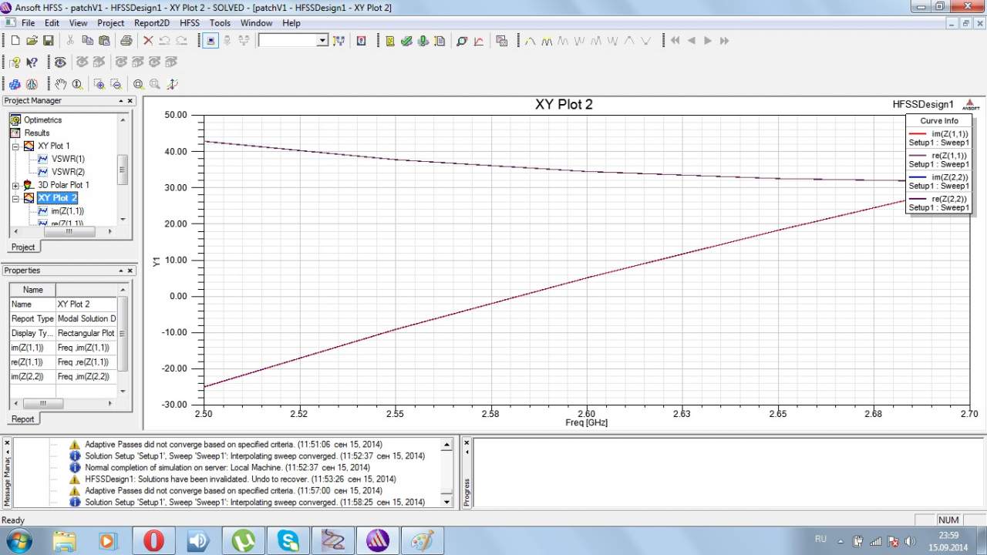Expand the 3D Polar Plot 1 node

(x=15, y=186)
